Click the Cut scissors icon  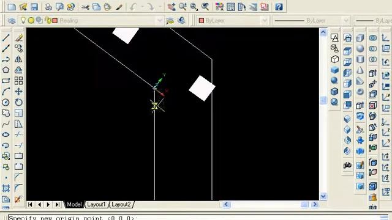tap(85, 7)
